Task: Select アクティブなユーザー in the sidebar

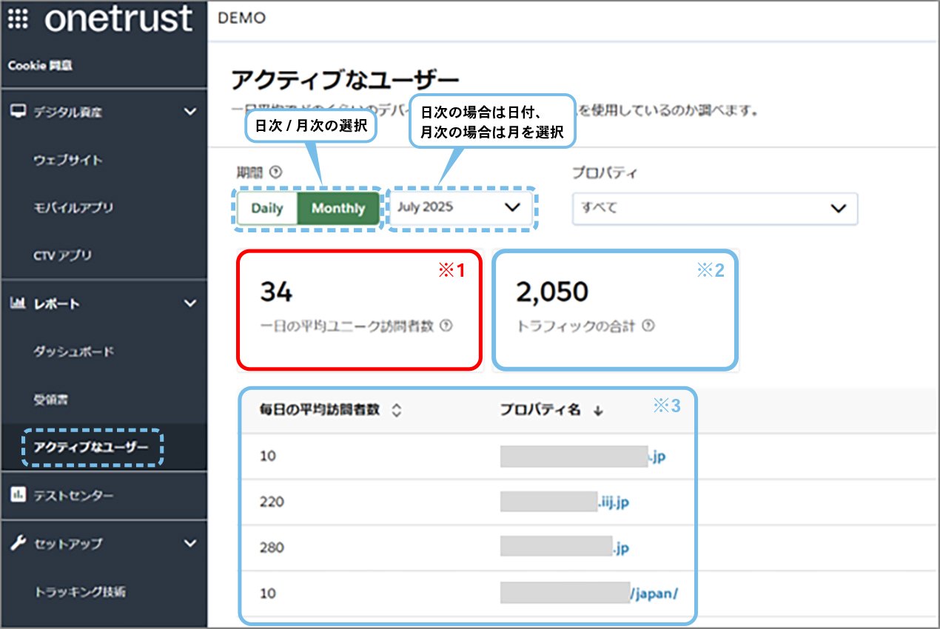Action: tap(91, 448)
